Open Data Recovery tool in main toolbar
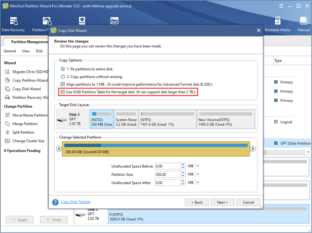The height and width of the screenshot is (233, 312). (x=13, y=24)
